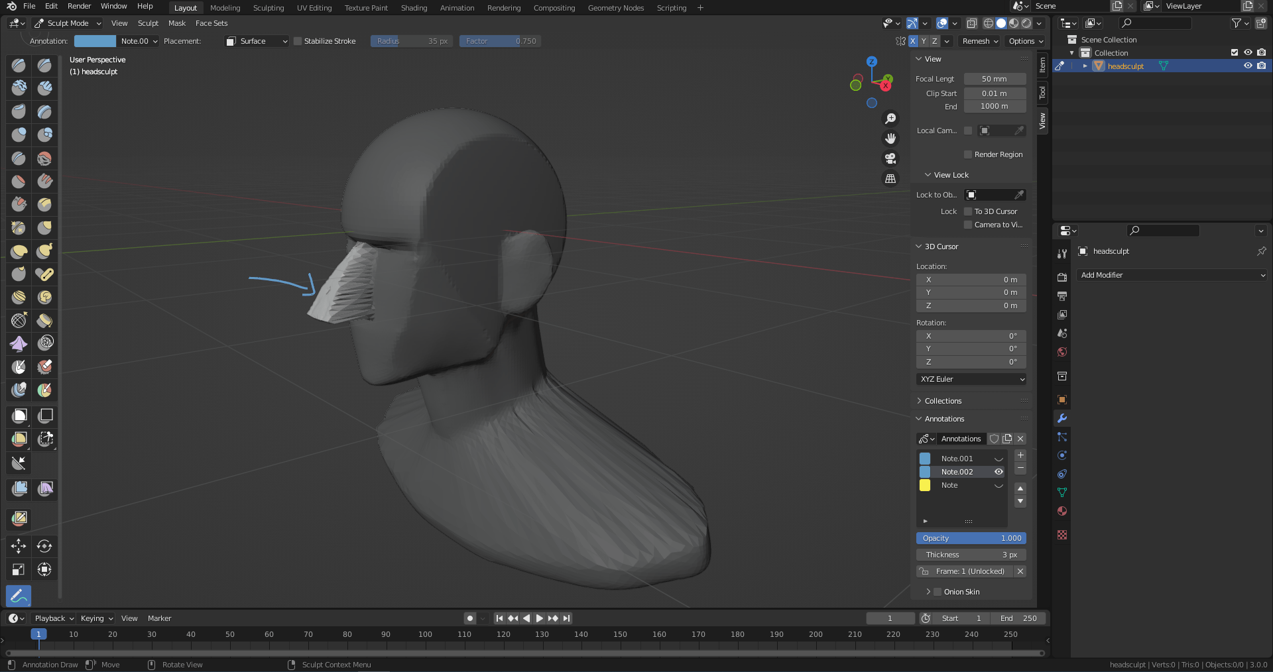Adjust the annotation Opacity slider
1273x672 pixels.
click(x=971, y=538)
